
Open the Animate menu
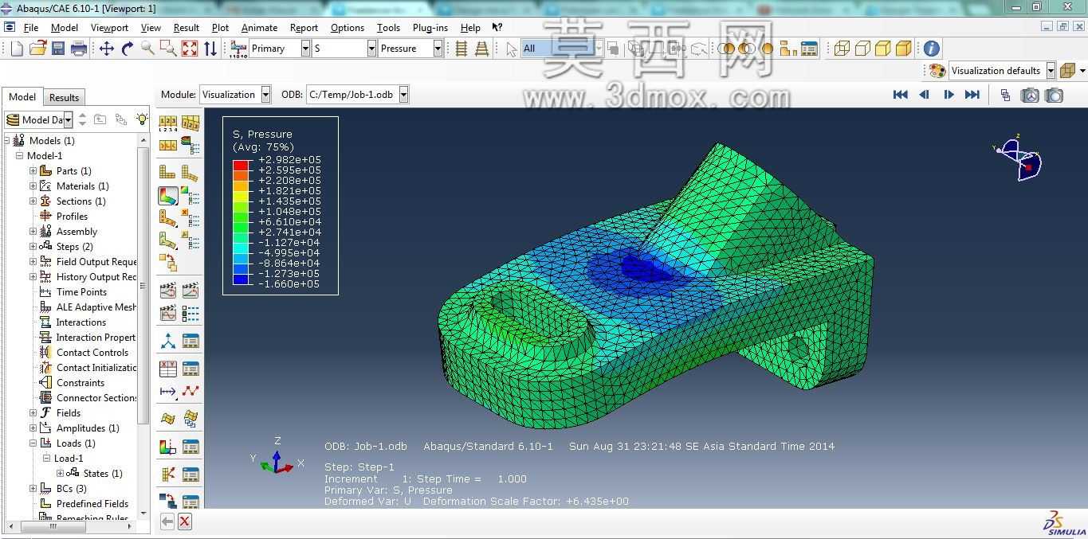[x=259, y=28]
